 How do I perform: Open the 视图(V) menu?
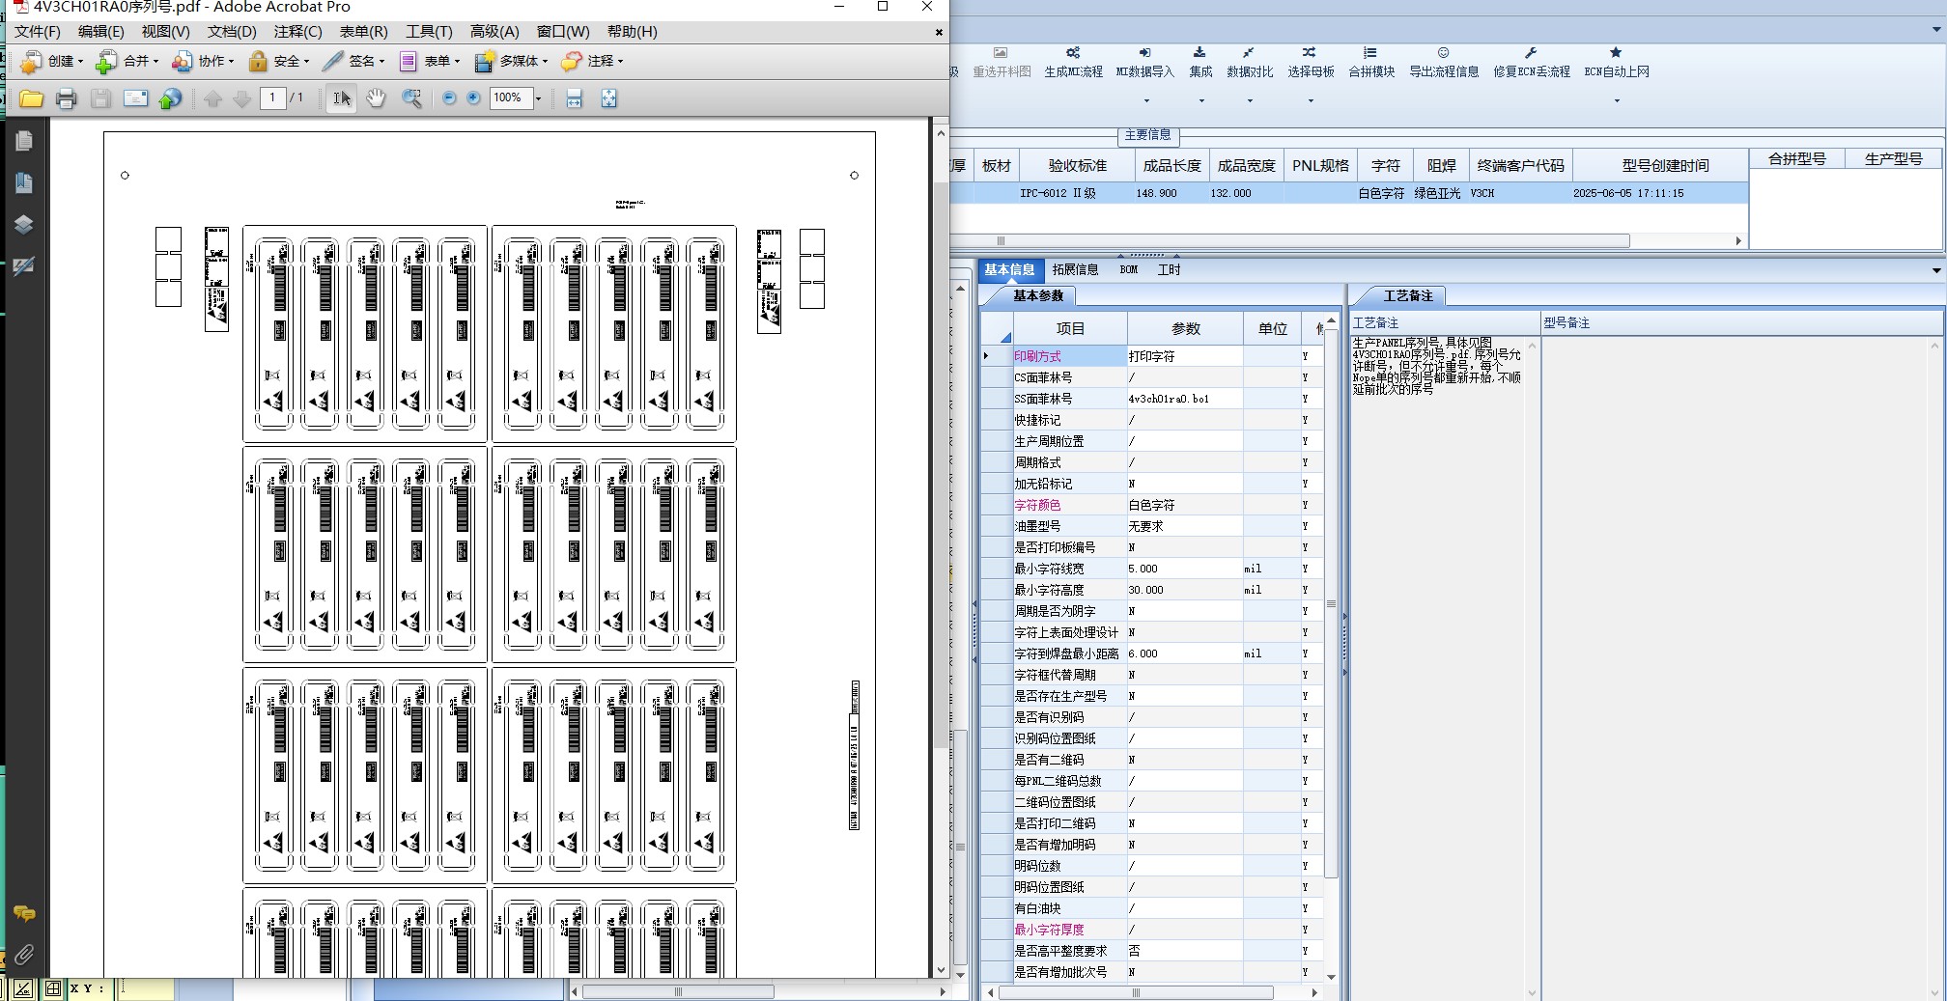[x=166, y=32]
